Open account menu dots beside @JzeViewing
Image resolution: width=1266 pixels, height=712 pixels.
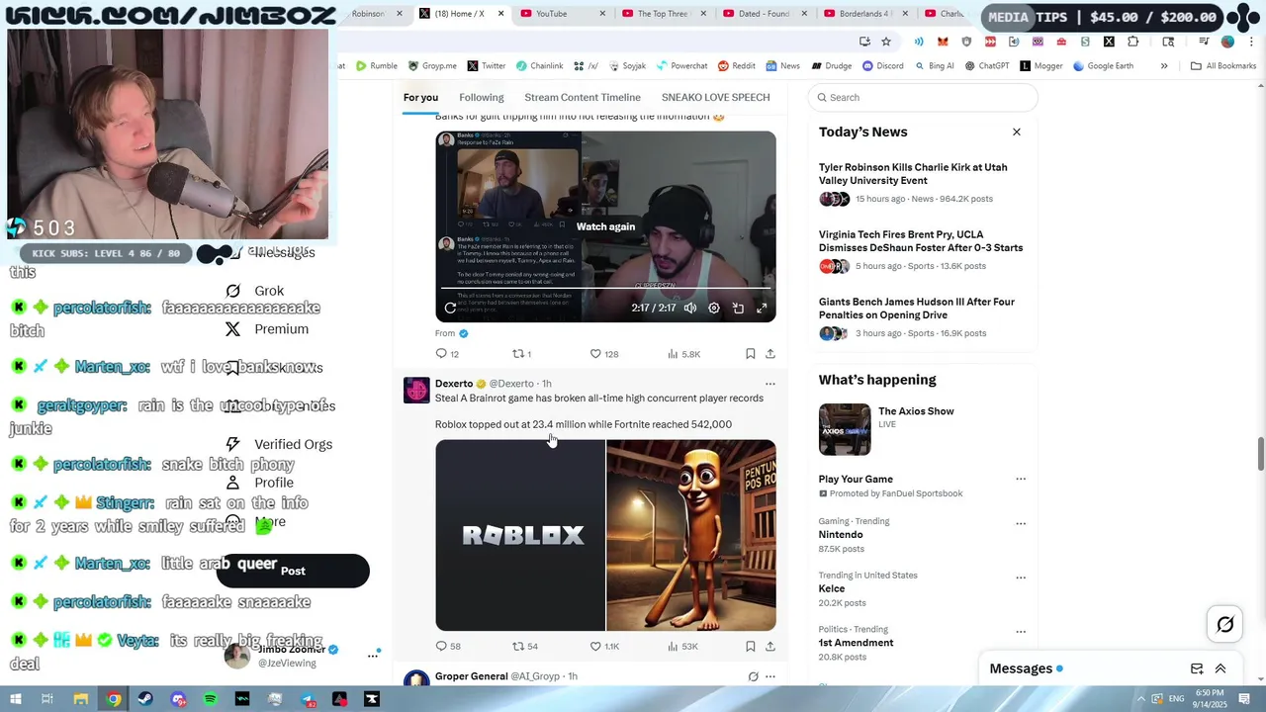click(x=373, y=655)
